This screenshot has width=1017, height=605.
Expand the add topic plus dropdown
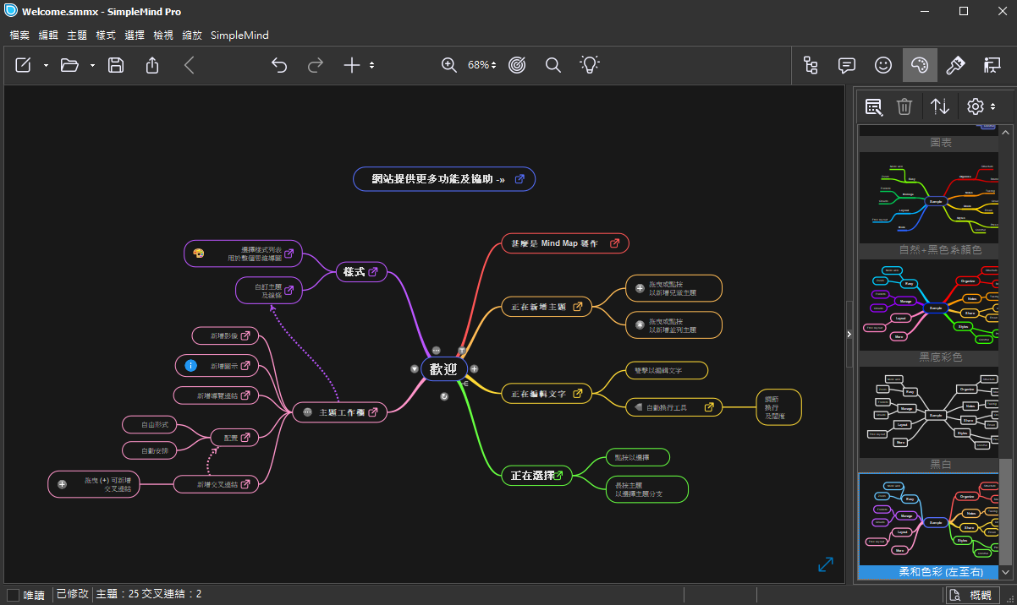(372, 65)
